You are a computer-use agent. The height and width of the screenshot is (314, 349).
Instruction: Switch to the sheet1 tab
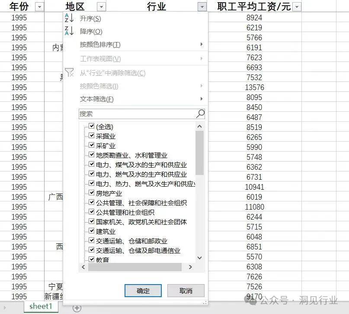tap(41, 306)
